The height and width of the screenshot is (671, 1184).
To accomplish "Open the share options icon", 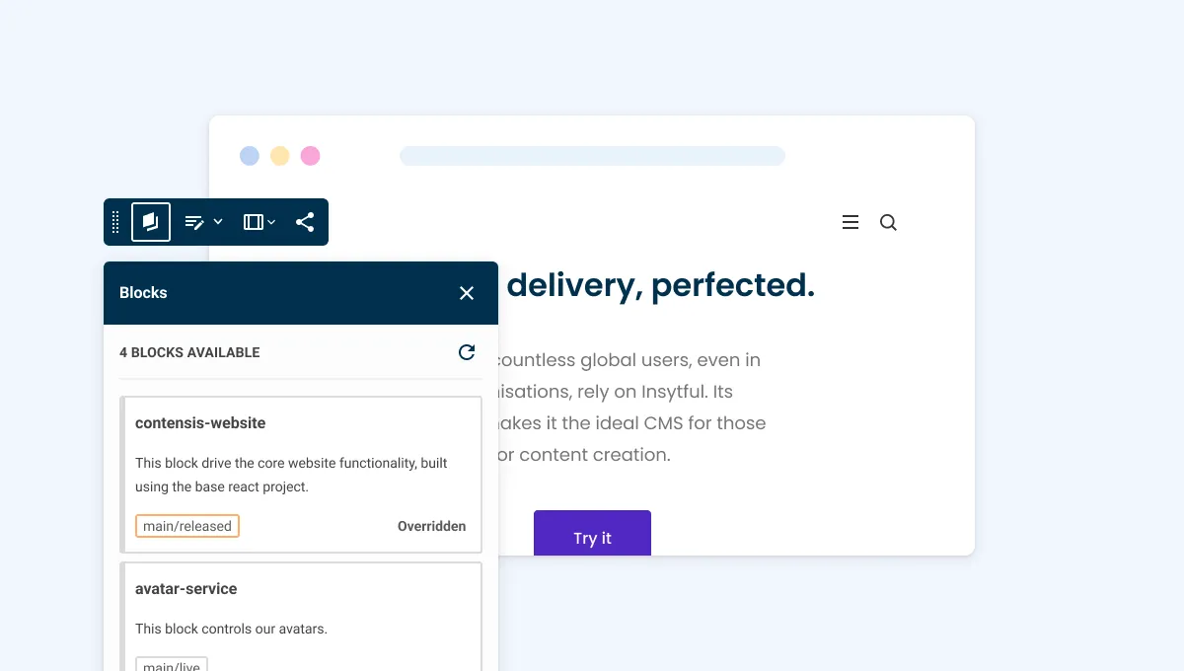I will pyautogui.click(x=305, y=222).
